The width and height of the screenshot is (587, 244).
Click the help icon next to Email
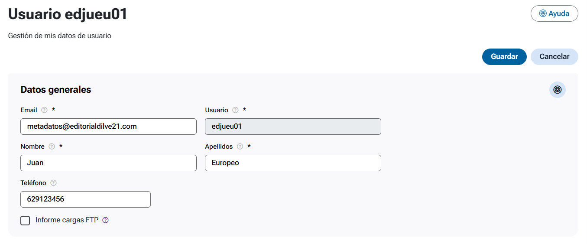point(44,110)
